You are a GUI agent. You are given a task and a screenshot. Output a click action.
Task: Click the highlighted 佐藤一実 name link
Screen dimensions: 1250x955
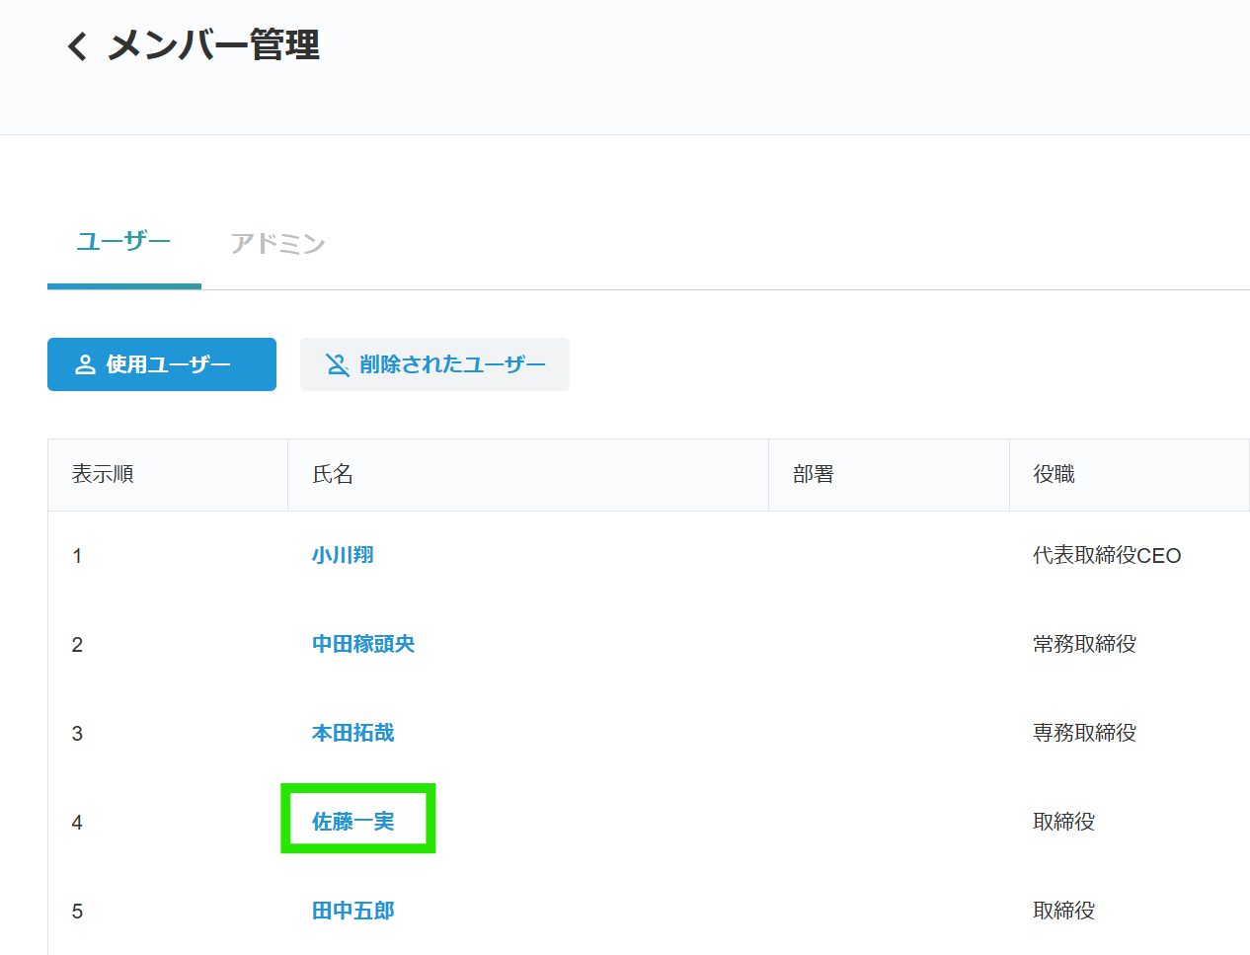[x=357, y=821]
